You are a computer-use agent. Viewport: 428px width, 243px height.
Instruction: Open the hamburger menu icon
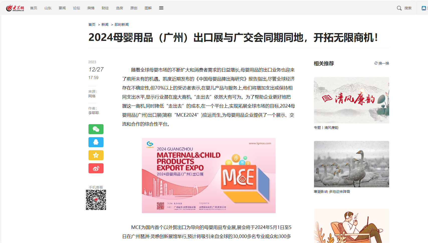(161, 8)
